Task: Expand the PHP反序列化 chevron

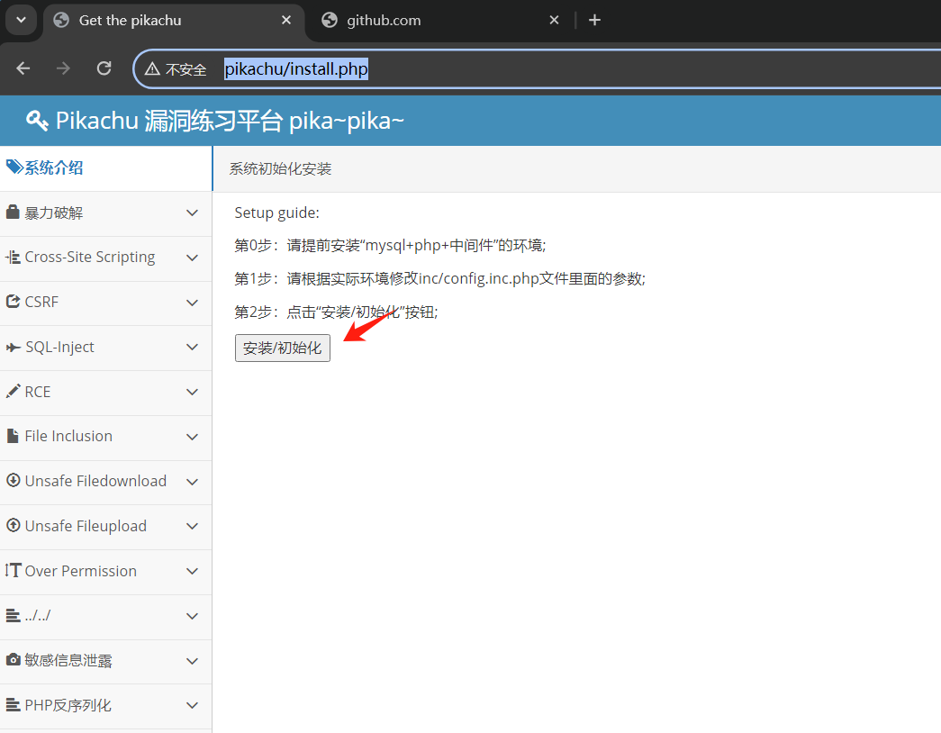Action: tap(192, 705)
